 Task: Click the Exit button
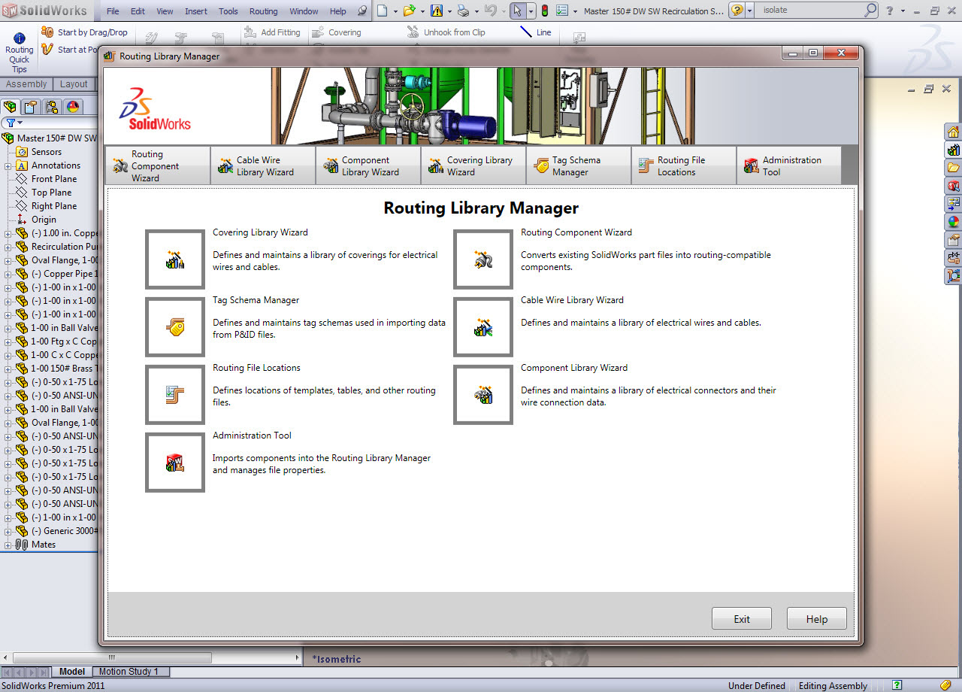742,619
